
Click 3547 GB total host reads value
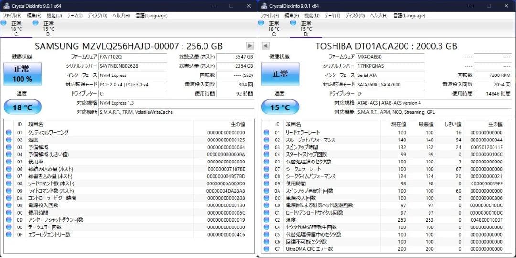235,56
